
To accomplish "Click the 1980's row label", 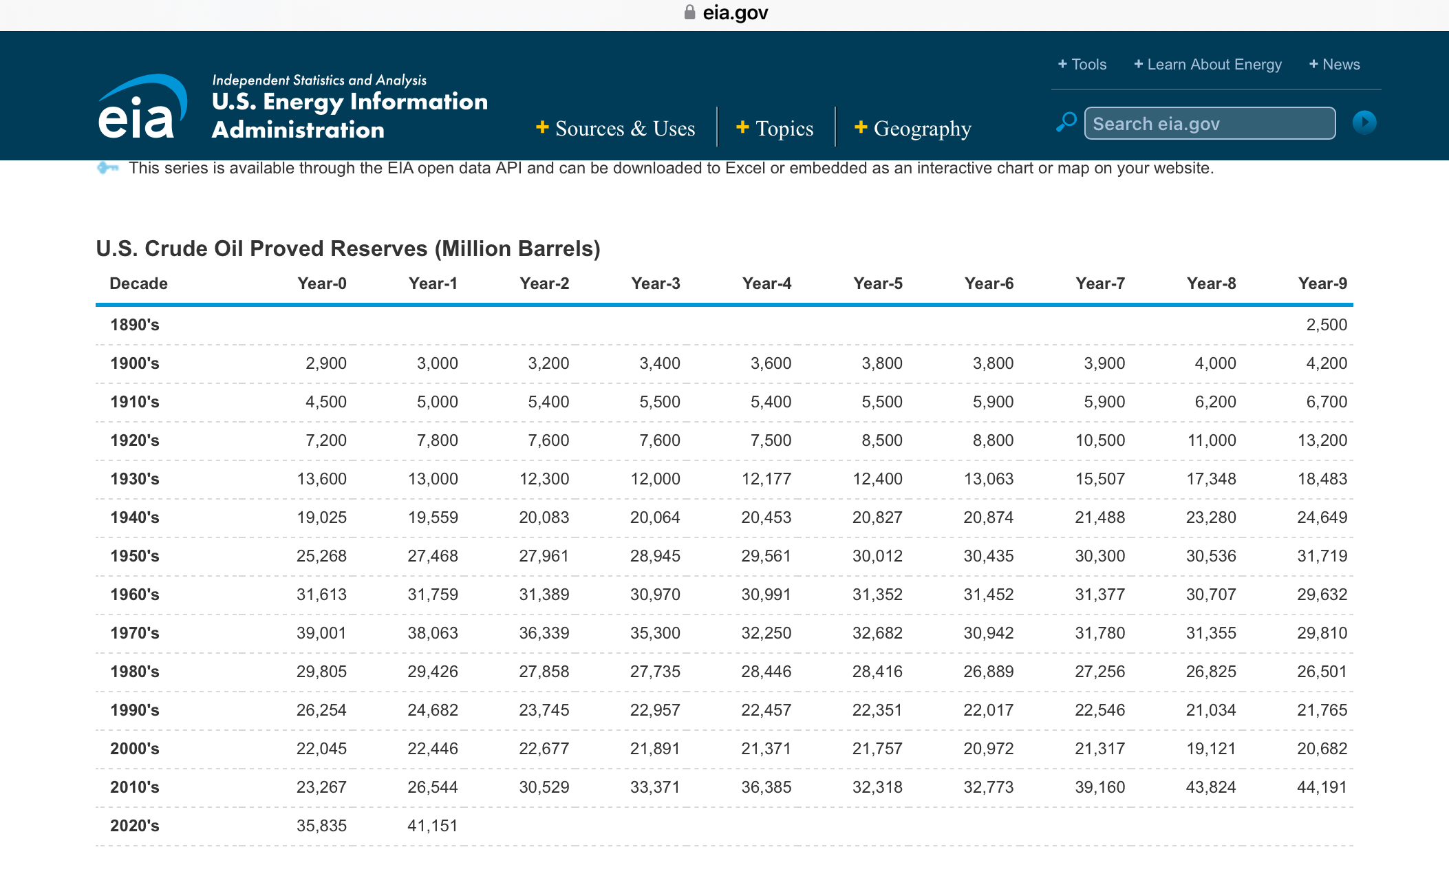I will [x=135, y=672].
